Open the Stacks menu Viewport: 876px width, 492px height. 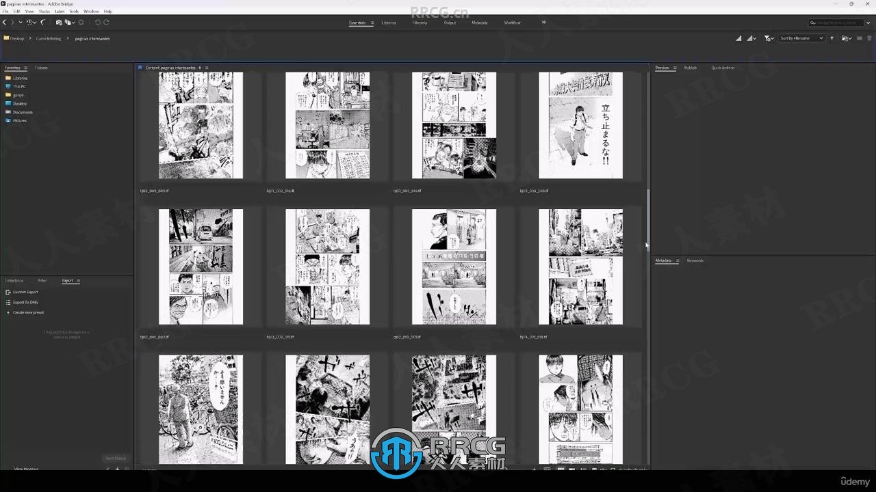coord(44,12)
